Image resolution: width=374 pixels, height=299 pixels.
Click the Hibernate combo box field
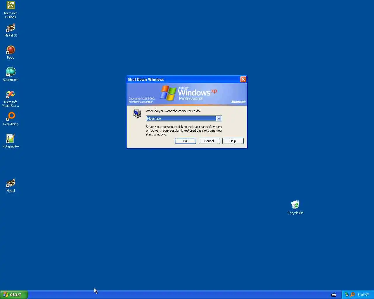tap(184, 119)
